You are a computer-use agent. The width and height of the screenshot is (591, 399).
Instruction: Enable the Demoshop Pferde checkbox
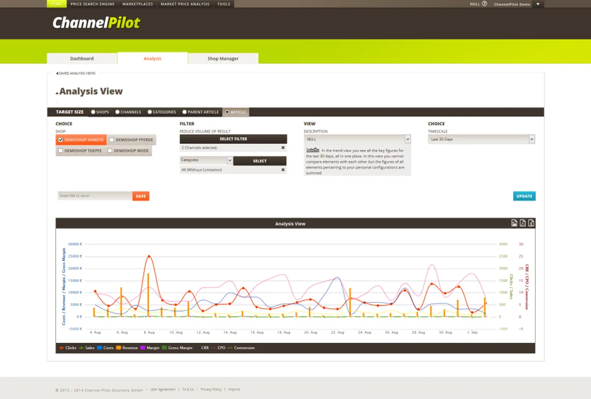click(111, 140)
